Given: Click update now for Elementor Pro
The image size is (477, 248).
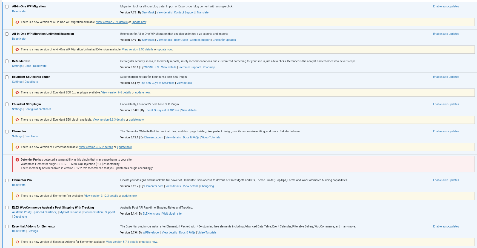Looking at the screenshot, I should point(129,196).
